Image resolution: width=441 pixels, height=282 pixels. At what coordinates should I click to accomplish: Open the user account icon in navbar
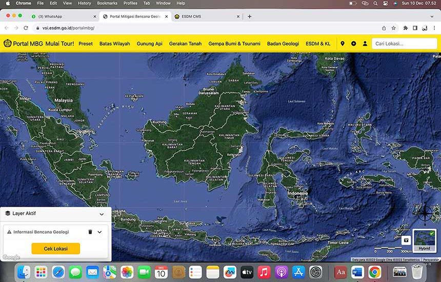point(365,44)
